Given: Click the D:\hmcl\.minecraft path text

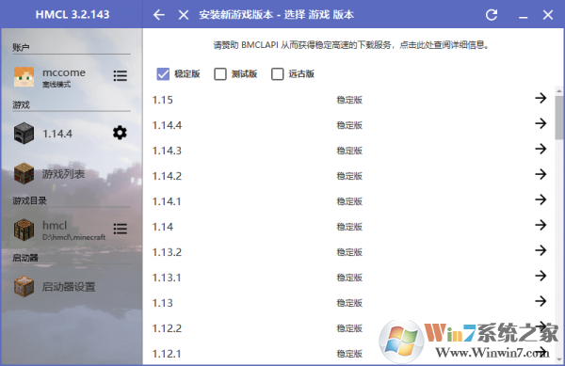Looking at the screenshot, I should click(x=73, y=237).
